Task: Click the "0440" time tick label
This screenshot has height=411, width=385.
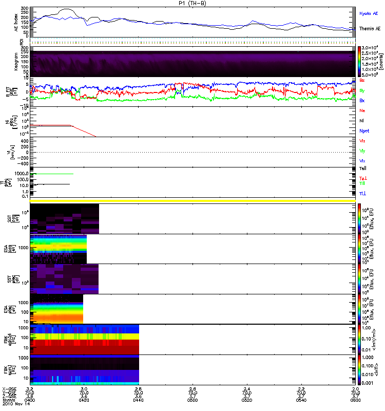Action: click(x=138, y=400)
